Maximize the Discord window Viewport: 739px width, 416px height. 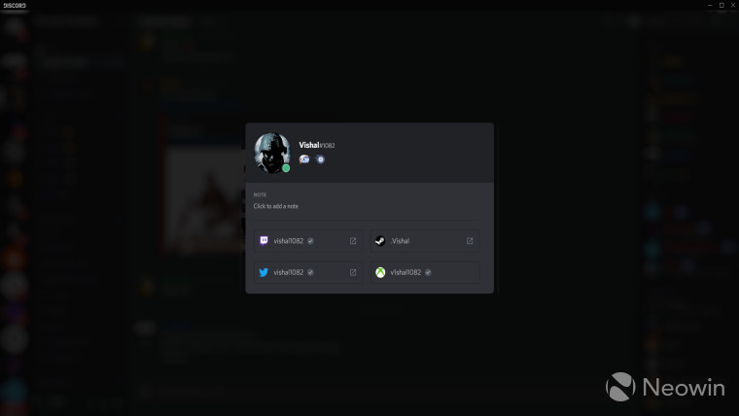click(x=721, y=5)
